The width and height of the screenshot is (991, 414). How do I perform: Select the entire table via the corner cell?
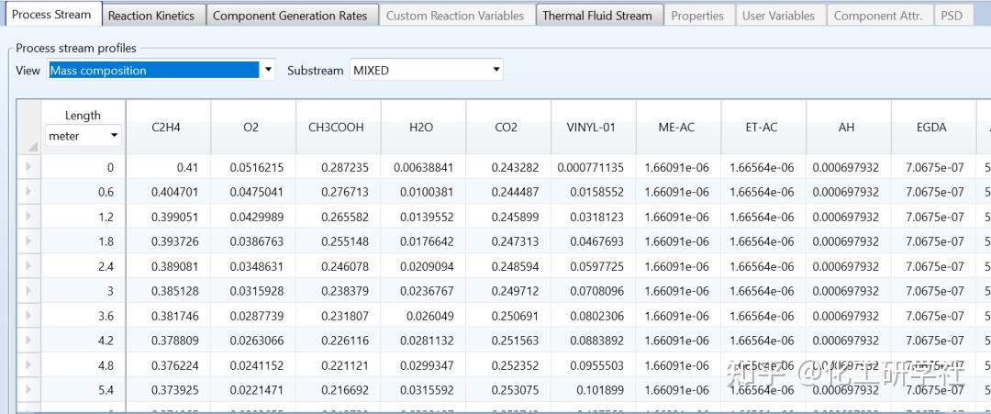[28, 127]
